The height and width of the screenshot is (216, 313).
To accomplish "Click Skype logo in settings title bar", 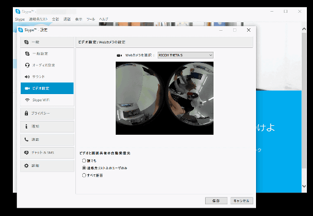I will (x=20, y=30).
